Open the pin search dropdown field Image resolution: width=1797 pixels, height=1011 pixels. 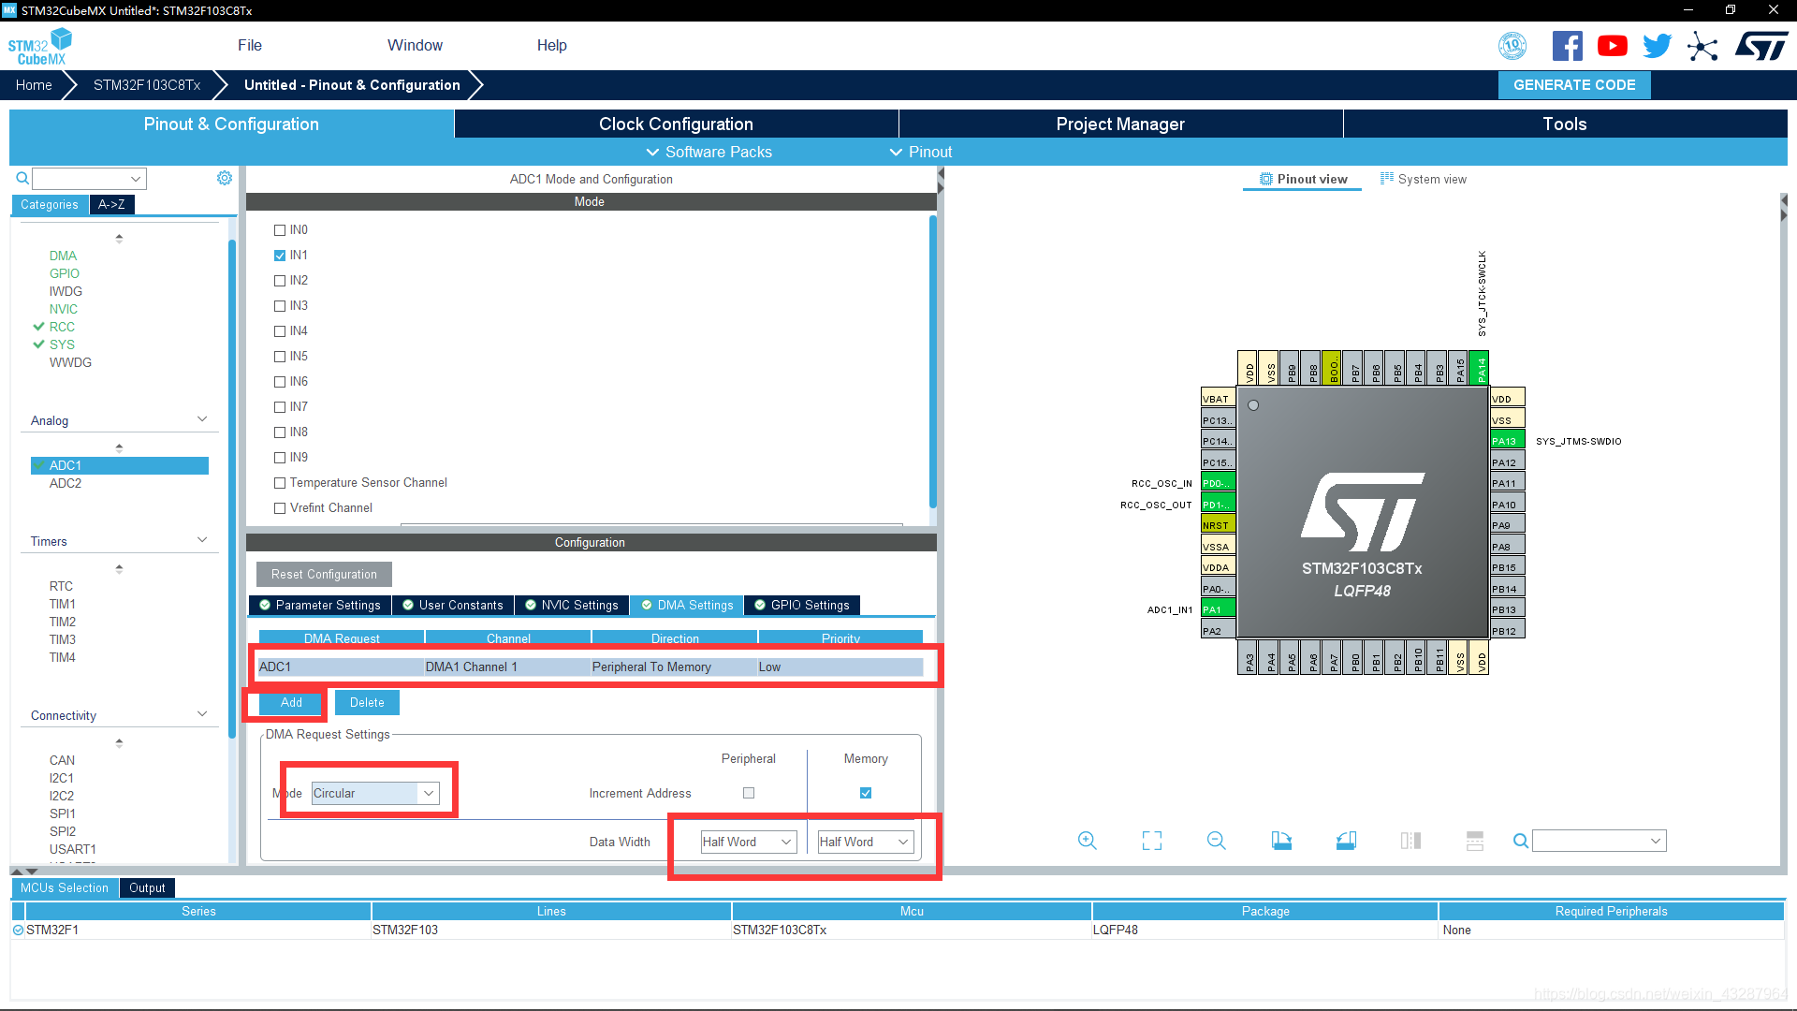pyautogui.click(x=1599, y=841)
